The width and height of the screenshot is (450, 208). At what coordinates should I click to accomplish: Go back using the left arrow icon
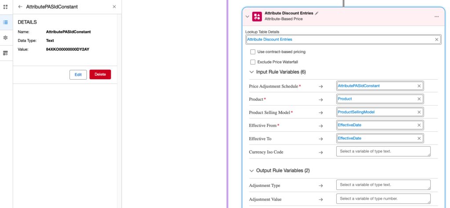20,7
